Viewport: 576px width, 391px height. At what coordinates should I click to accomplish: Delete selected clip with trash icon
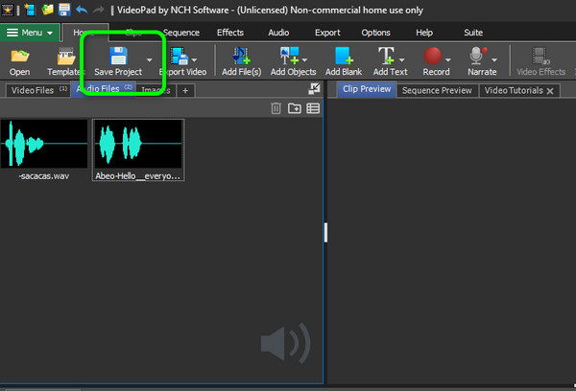point(276,108)
